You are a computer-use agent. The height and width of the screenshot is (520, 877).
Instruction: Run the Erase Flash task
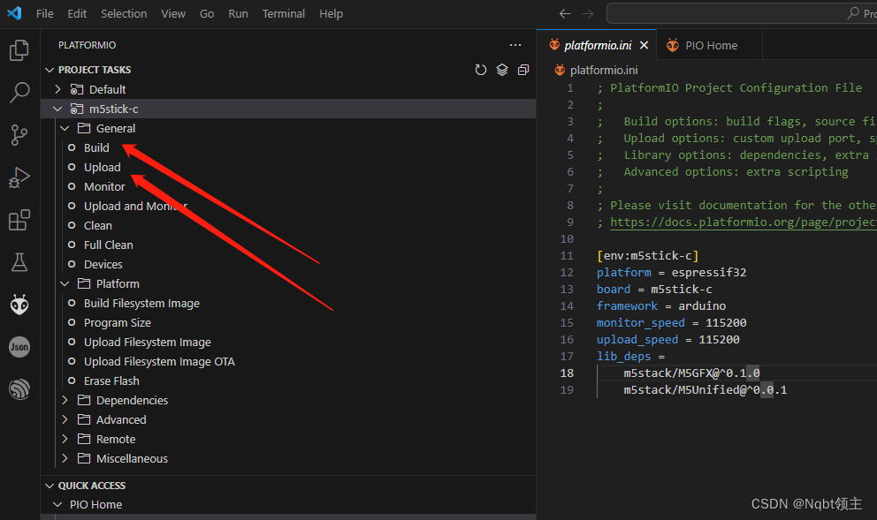click(x=111, y=381)
